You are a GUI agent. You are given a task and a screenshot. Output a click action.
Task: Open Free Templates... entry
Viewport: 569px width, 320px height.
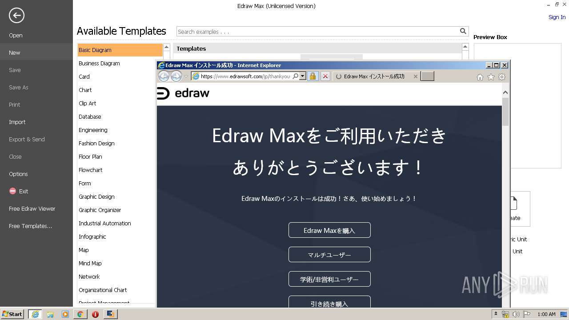(x=30, y=226)
